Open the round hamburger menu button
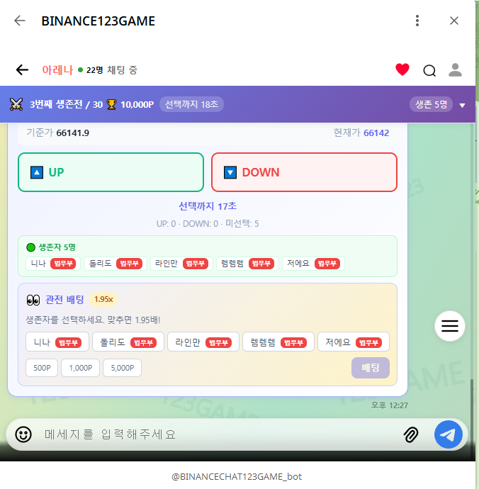 tap(450, 326)
